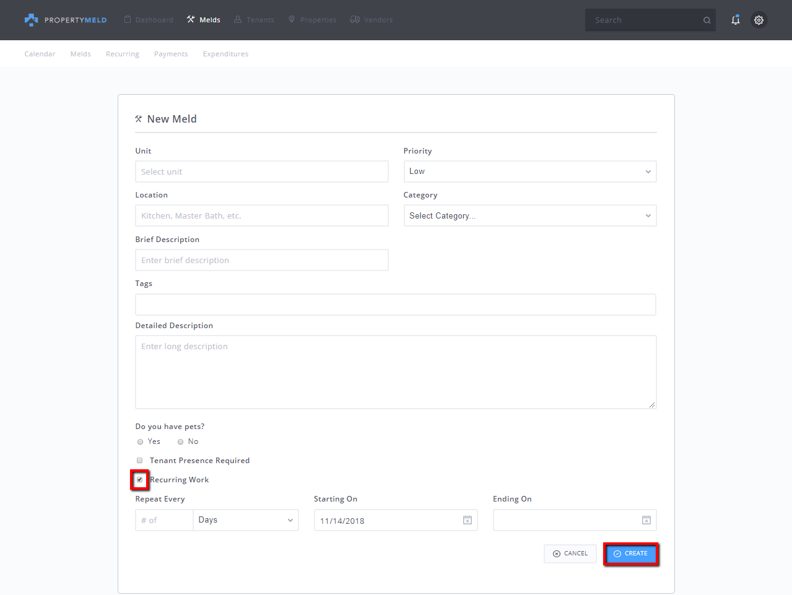The height and width of the screenshot is (595, 792).
Task: Expand the Select Category dropdown
Action: [529, 215]
